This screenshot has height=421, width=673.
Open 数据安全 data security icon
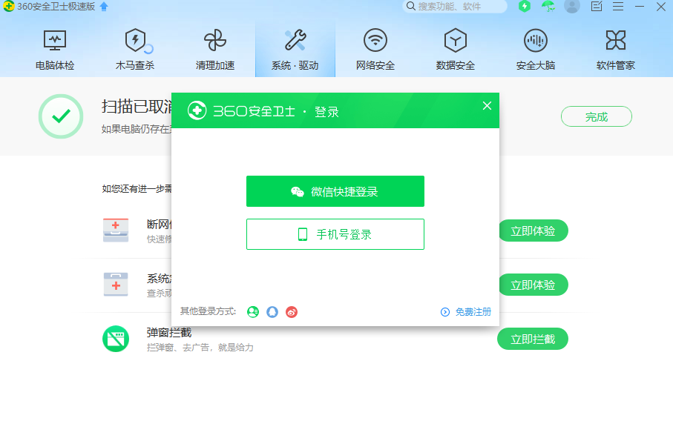pyautogui.click(x=456, y=41)
